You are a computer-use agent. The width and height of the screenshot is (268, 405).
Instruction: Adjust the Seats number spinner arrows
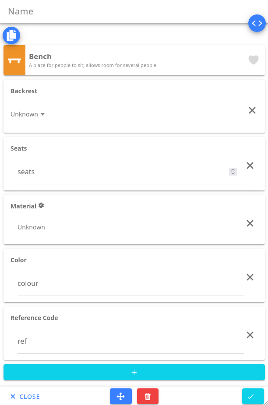click(233, 172)
